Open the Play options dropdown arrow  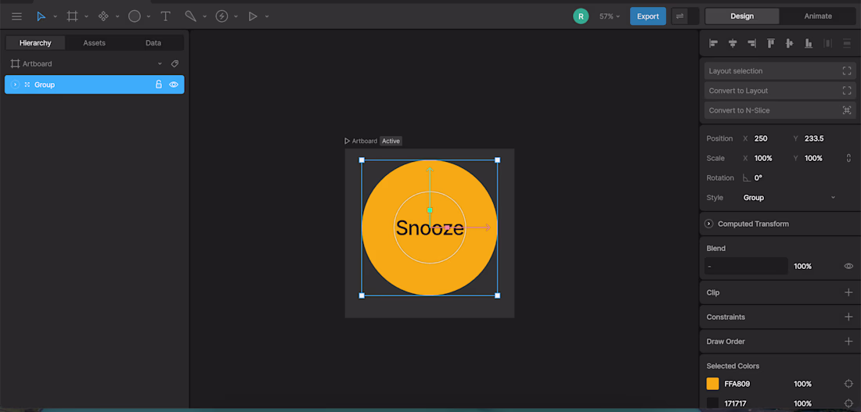pyautogui.click(x=267, y=16)
